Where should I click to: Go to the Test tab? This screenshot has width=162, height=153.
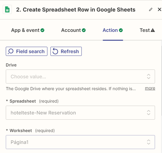click(147, 30)
